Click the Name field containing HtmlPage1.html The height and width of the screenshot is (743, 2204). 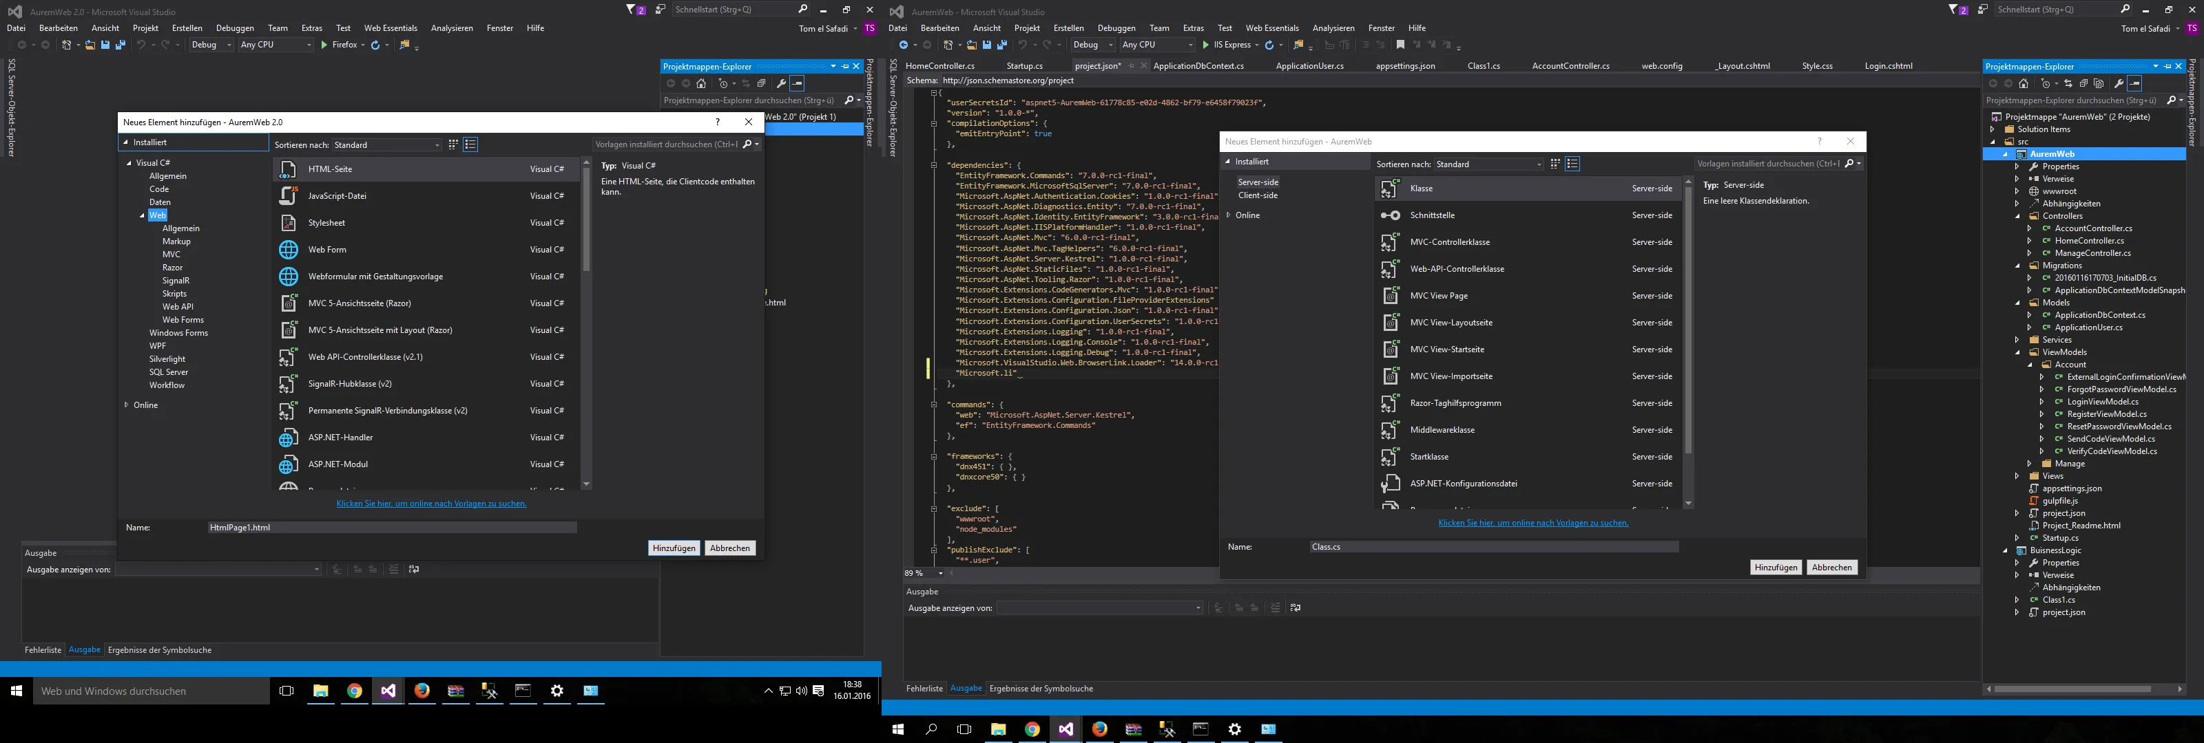[392, 528]
